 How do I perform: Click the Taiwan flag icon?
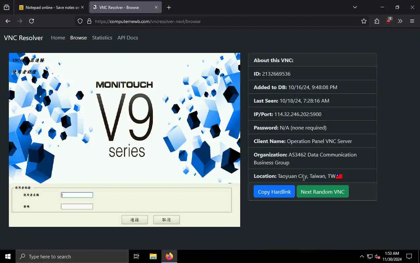pos(339,176)
